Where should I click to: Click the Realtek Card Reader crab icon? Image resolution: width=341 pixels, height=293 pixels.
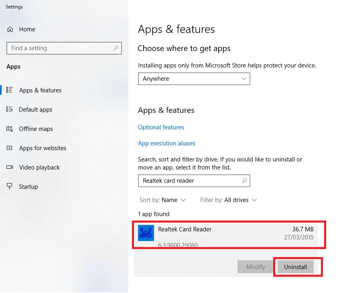point(146,233)
